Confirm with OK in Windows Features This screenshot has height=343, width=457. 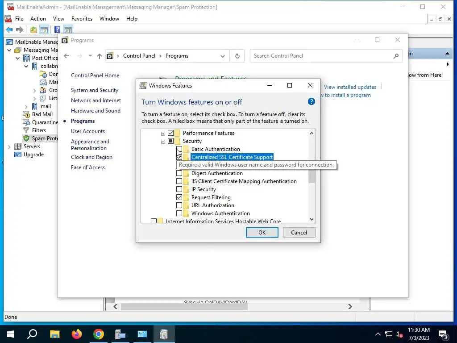click(x=262, y=232)
